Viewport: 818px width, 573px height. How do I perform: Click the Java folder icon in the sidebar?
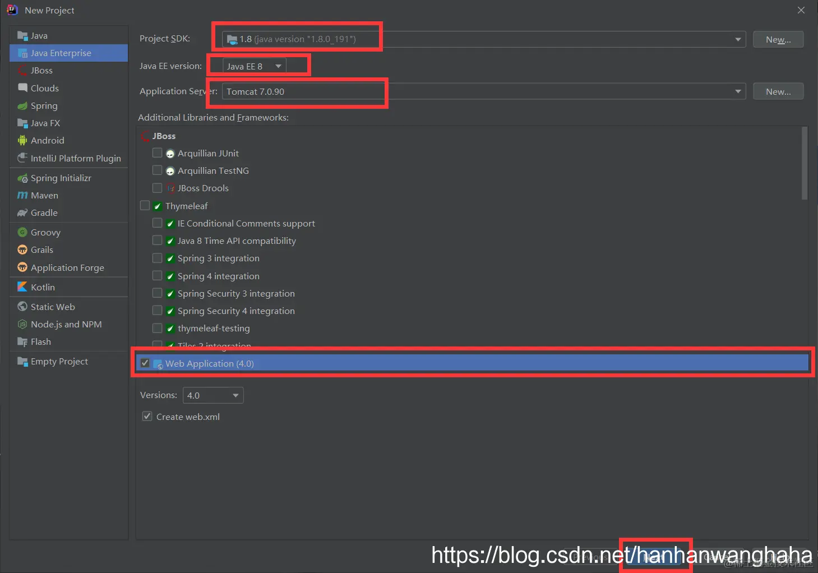click(x=22, y=36)
